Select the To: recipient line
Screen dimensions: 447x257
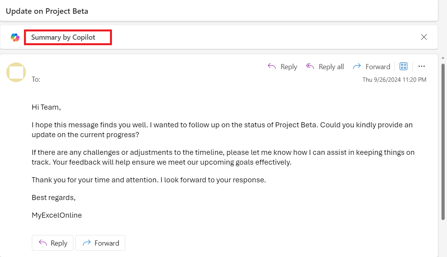[x=36, y=79]
